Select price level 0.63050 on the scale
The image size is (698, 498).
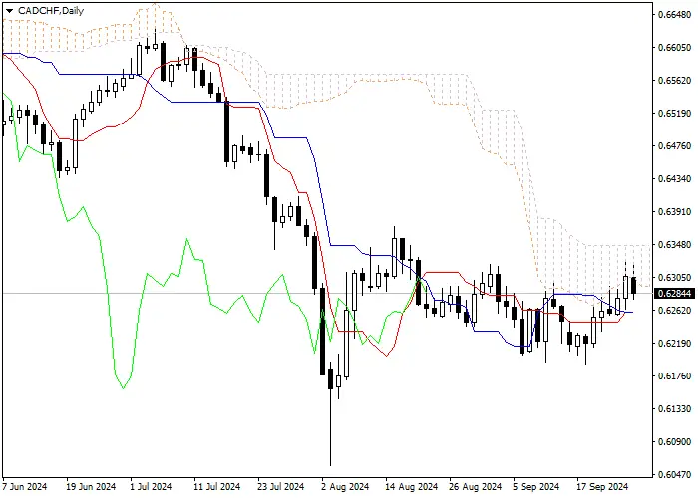coord(675,278)
